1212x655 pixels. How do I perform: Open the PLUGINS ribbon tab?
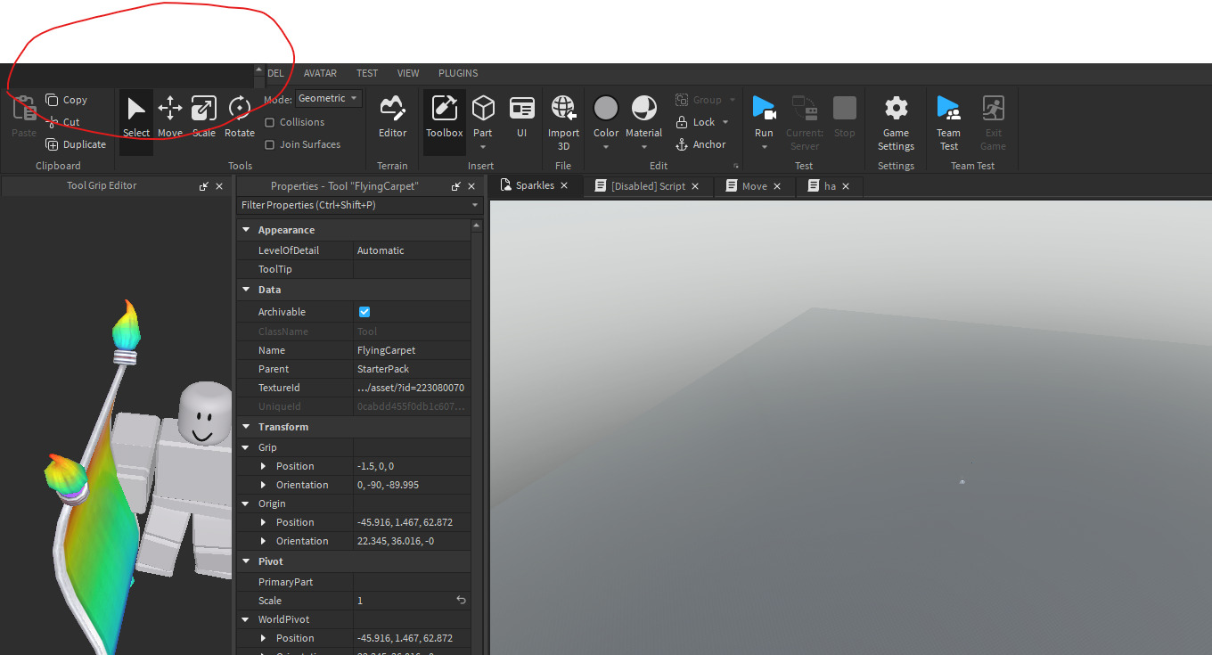coord(457,73)
